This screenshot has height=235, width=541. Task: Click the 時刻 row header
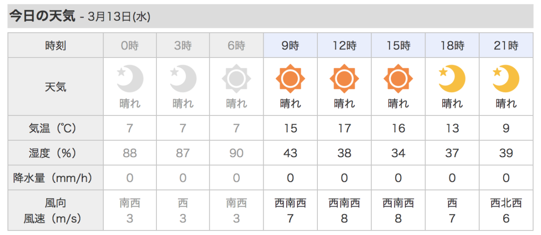(55, 45)
